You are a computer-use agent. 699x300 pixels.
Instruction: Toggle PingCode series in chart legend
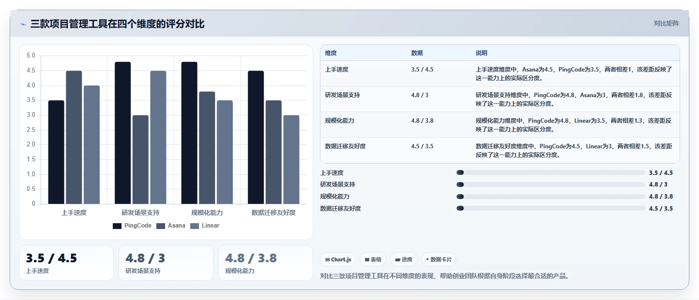[x=132, y=226]
